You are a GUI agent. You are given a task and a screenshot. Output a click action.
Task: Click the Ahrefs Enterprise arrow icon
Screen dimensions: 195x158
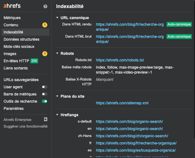(x=46, y=119)
